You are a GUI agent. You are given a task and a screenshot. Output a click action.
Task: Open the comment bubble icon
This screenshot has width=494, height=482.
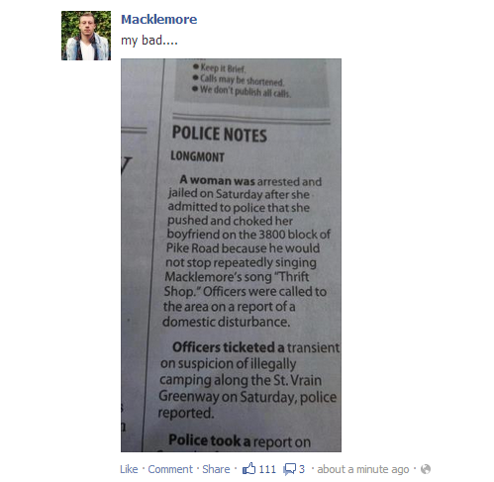point(289,469)
